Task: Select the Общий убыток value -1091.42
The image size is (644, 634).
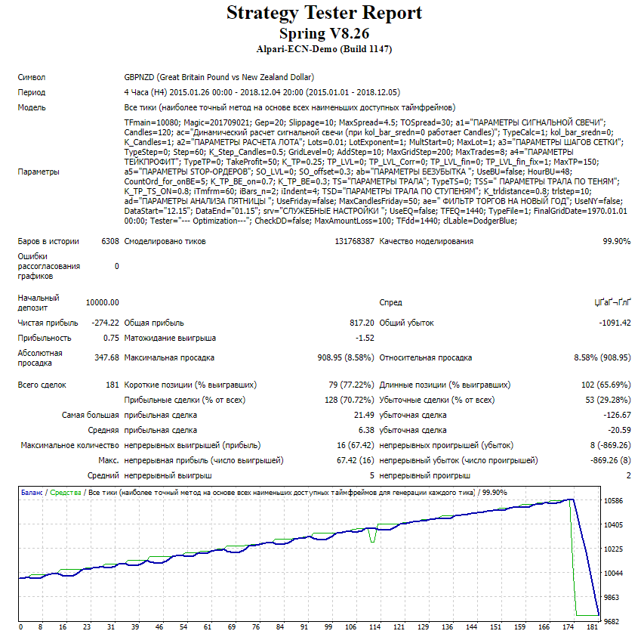Action: click(613, 323)
